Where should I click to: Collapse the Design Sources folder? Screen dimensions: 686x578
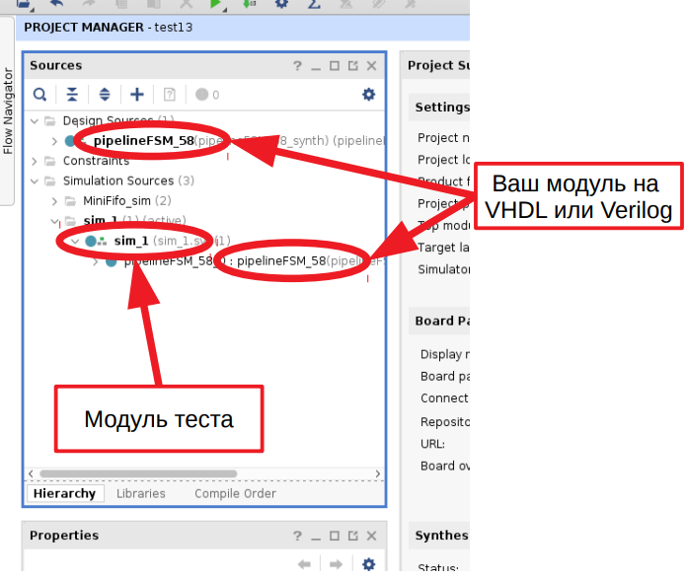[x=36, y=121]
